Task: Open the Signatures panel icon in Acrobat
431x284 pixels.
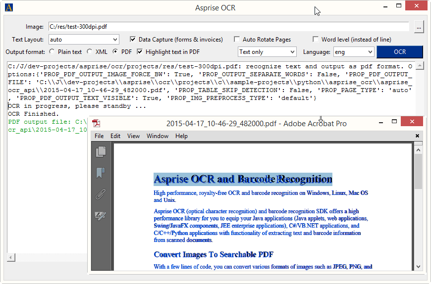Action: point(101,215)
